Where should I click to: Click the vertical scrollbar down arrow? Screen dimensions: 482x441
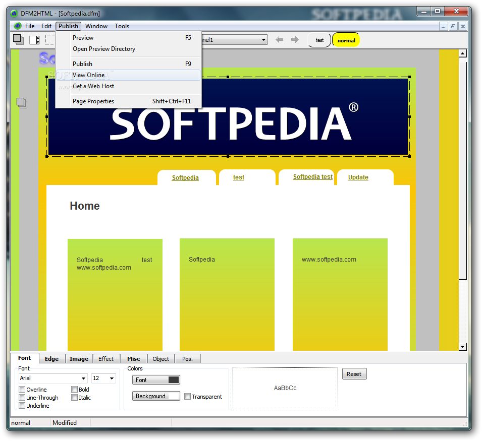coord(463,347)
